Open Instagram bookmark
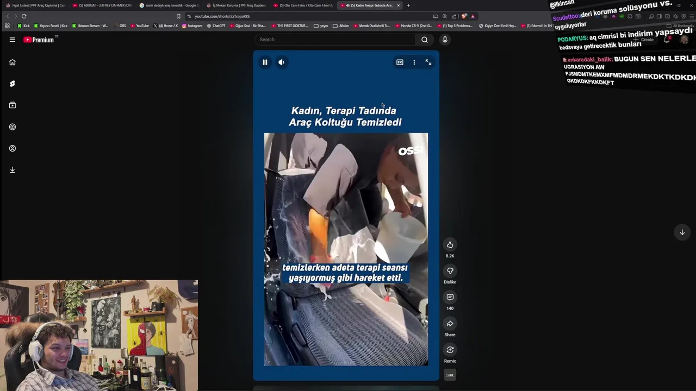The image size is (696, 391). tap(192, 26)
